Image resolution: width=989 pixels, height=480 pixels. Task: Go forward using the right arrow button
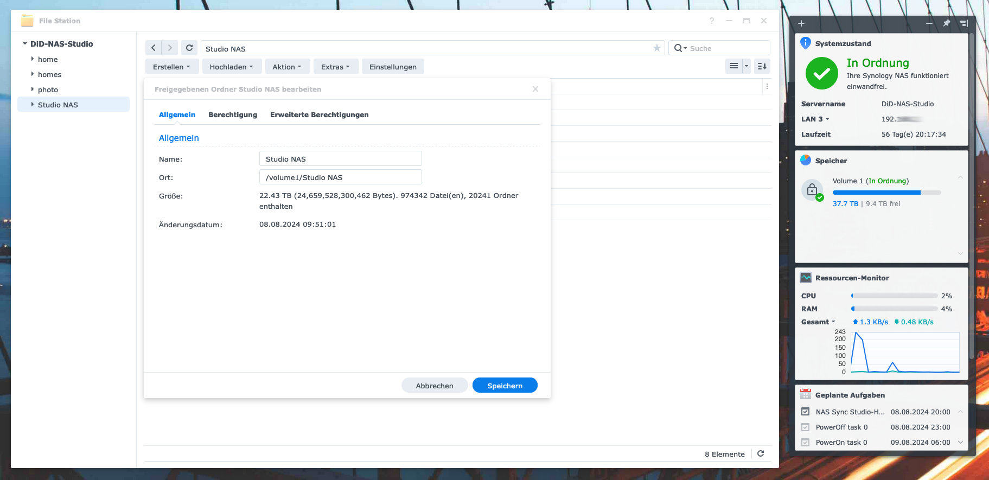[170, 48]
